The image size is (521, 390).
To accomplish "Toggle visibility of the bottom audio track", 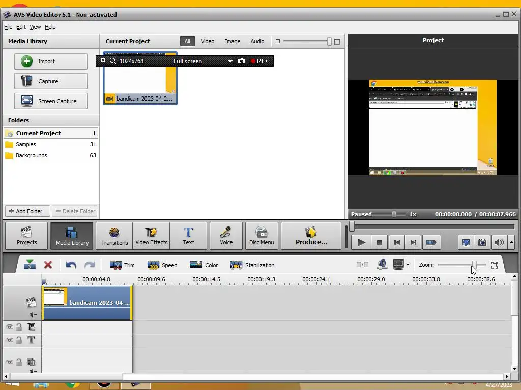I will (9, 362).
